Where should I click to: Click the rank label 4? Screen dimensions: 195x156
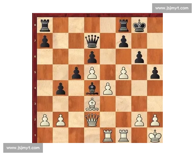(x=35, y=88)
